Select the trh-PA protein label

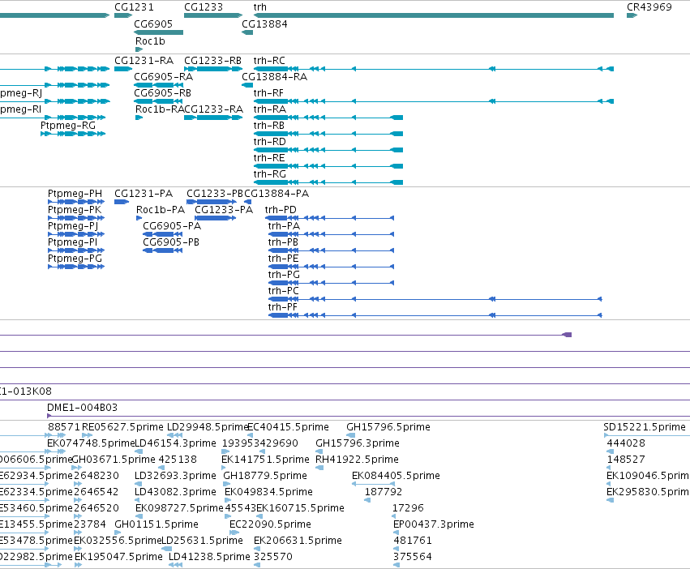(x=285, y=226)
